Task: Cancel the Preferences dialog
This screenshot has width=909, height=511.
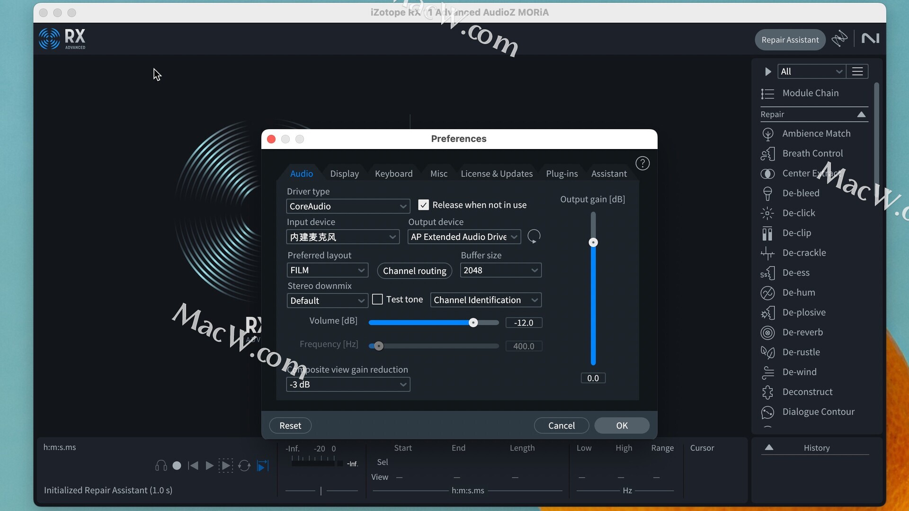Action: [x=561, y=425]
